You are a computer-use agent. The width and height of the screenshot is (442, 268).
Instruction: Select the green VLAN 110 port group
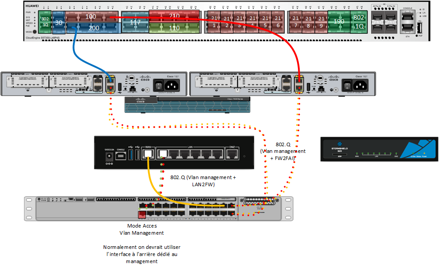click(174, 28)
